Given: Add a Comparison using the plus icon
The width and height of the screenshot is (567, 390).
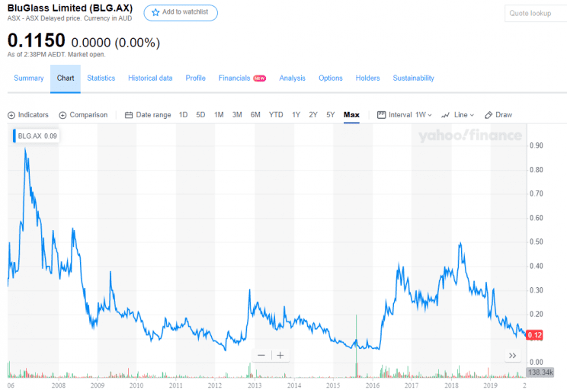Looking at the screenshot, I should pyautogui.click(x=83, y=115).
